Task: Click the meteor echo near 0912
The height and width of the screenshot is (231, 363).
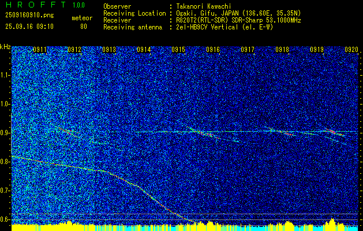Action: tap(67, 131)
